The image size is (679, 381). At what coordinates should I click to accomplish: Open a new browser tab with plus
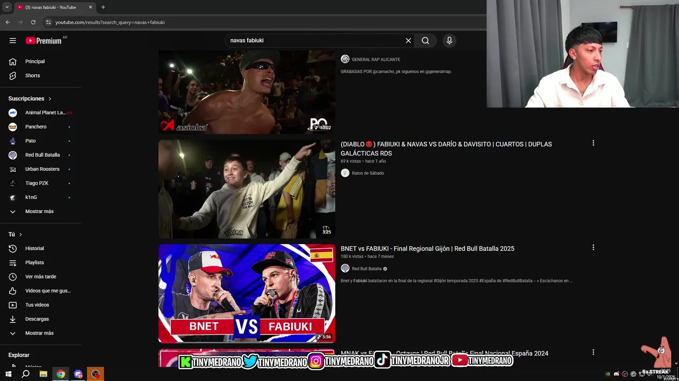tap(103, 7)
